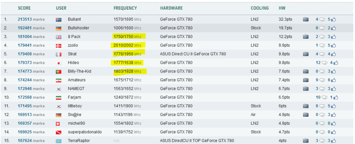Image resolution: width=355 pixels, height=144 pixels.
Task: Open the camera icon in NAMEGT's row
Action: [x=306, y=89]
